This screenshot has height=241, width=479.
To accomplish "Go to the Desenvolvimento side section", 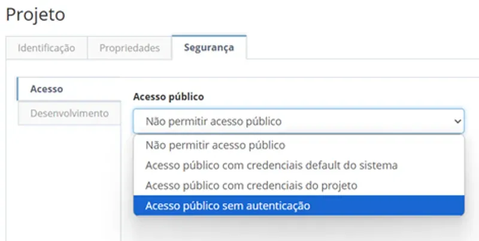I will pos(69,113).
